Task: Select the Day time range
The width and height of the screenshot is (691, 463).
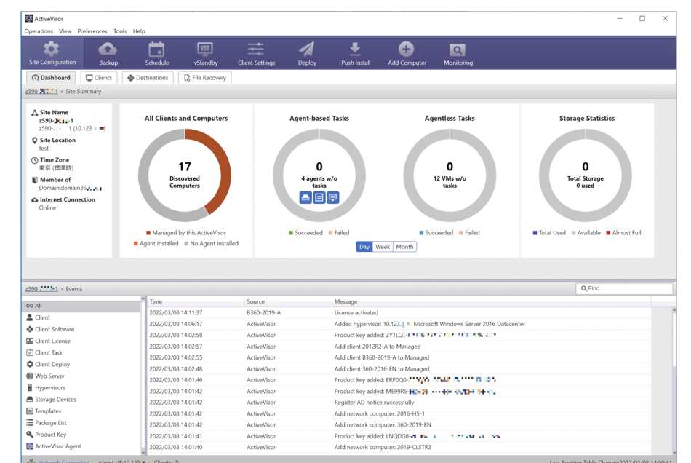Action: pyautogui.click(x=364, y=247)
